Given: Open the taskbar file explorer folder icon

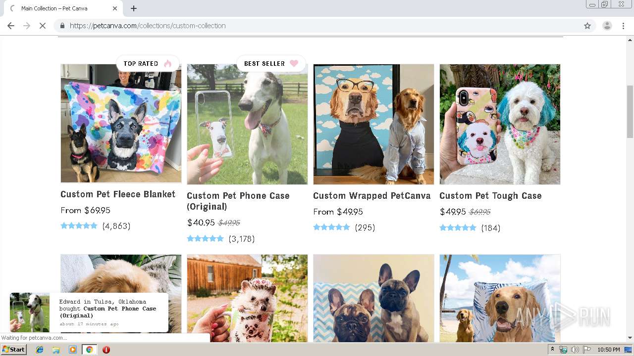Looking at the screenshot, I should point(56,350).
